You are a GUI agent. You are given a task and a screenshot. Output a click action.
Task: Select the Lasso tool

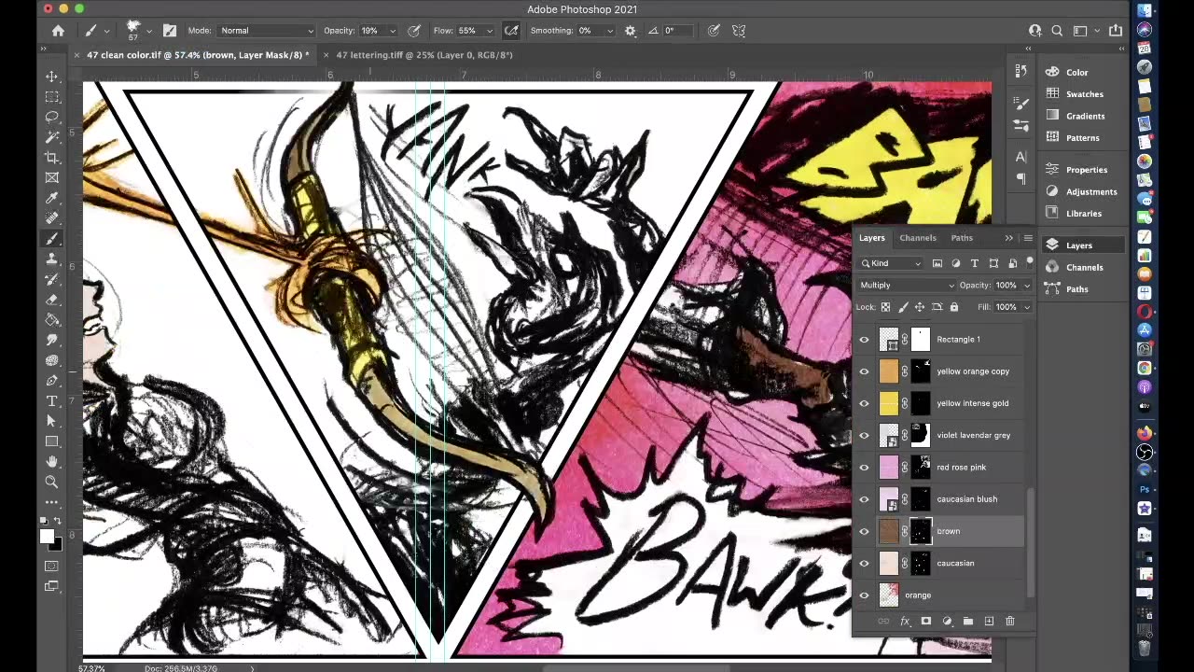click(x=52, y=117)
